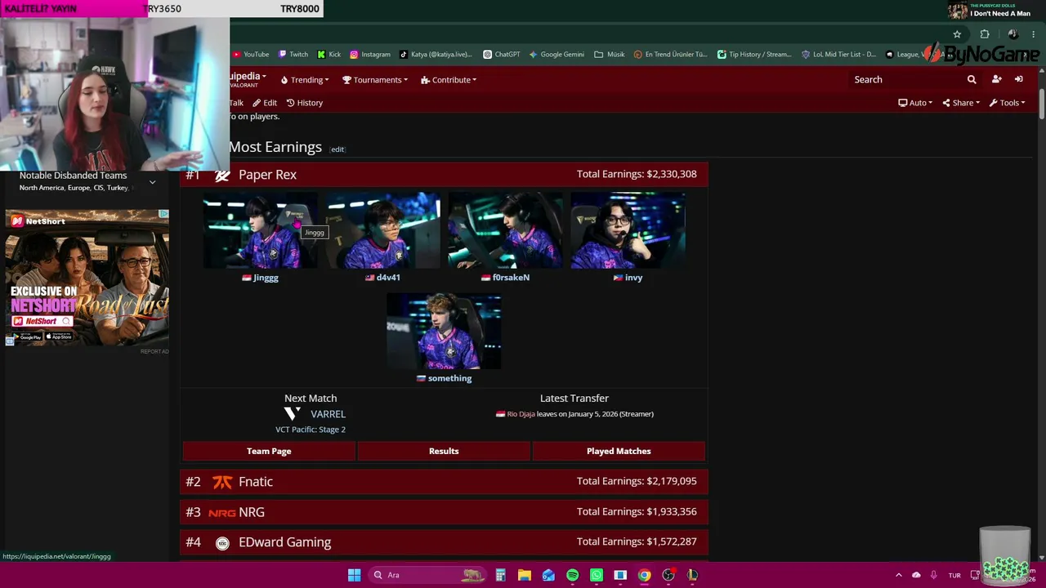Open League of Legends from the taskbar
The height and width of the screenshot is (588, 1046).
pyautogui.click(x=692, y=575)
